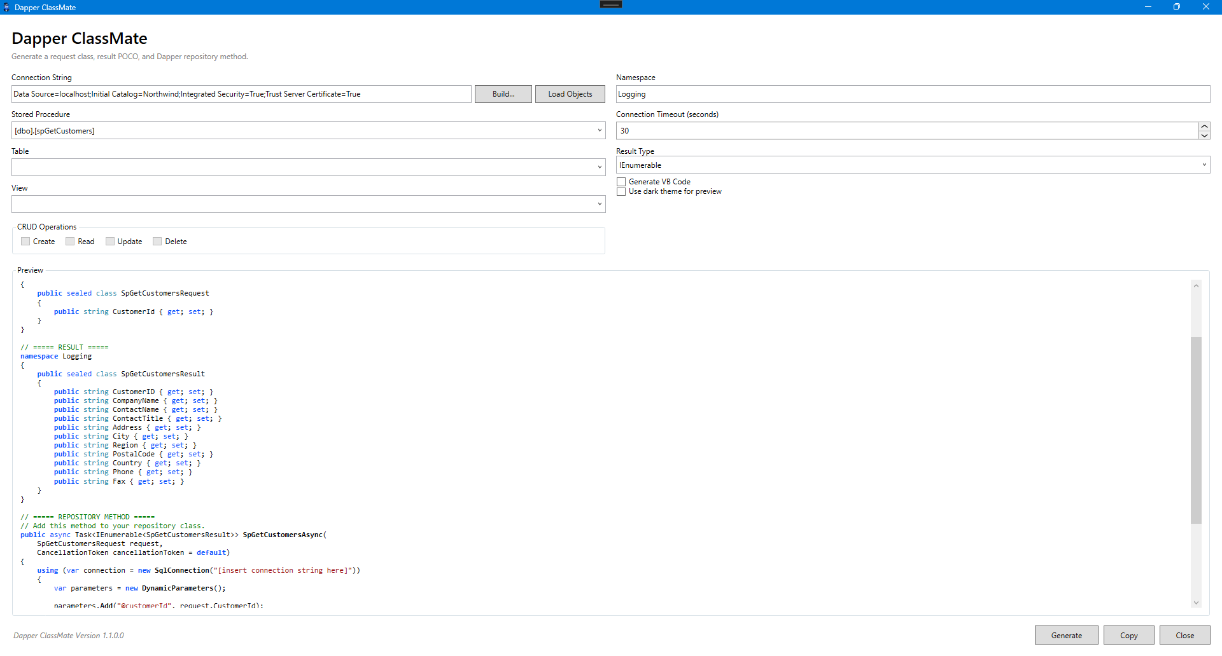Click the Load Objects button
This screenshot has height=656, width=1222.
[x=570, y=94]
